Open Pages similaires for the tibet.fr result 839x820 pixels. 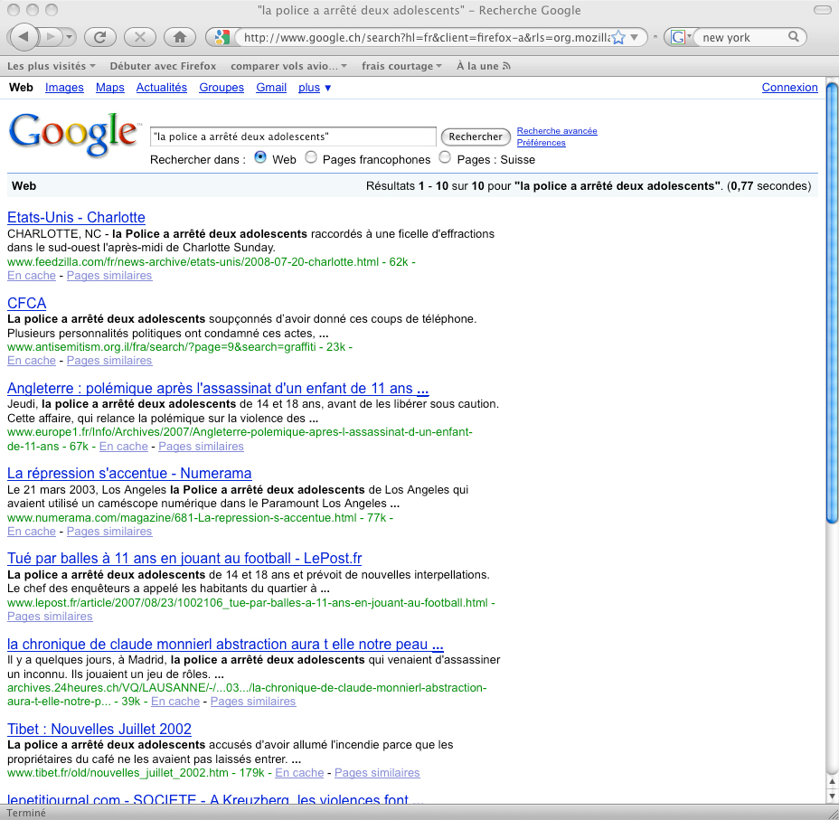pyautogui.click(x=377, y=772)
